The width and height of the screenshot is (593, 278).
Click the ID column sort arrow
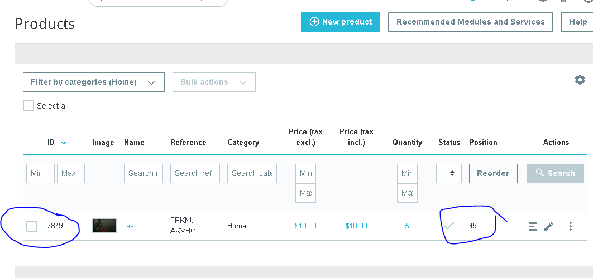coord(64,143)
